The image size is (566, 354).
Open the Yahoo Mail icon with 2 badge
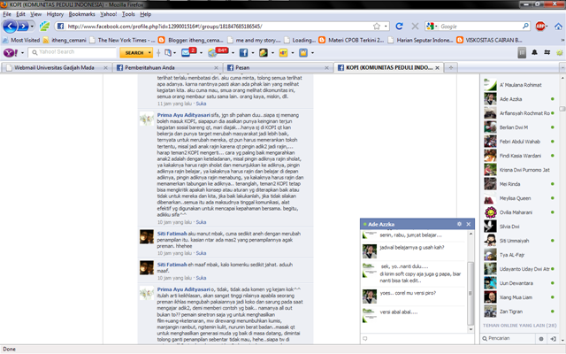click(x=188, y=52)
